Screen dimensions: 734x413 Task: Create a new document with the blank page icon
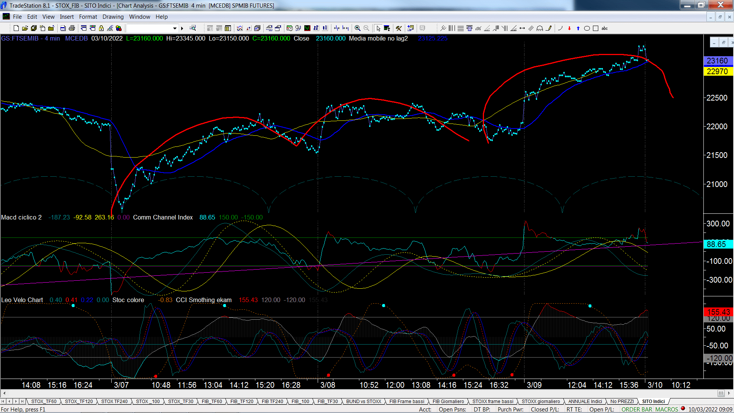16,28
